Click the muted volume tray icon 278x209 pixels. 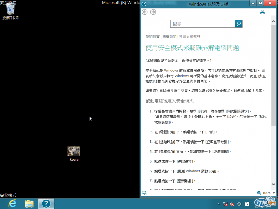pos(232,204)
